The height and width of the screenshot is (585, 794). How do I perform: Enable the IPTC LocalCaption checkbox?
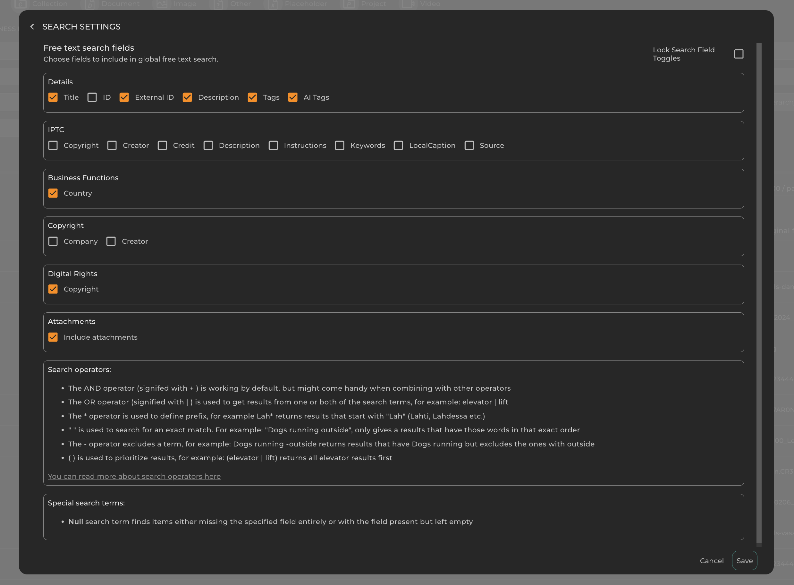pyautogui.click(x=398, y=145)
